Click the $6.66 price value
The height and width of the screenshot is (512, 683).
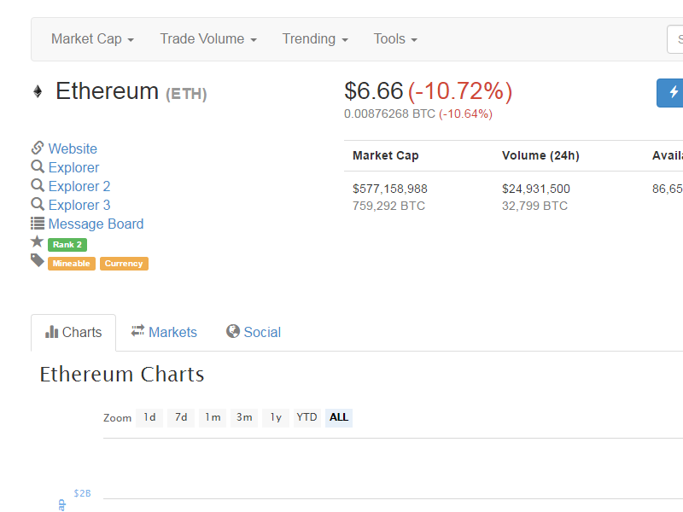pos(374,91)
